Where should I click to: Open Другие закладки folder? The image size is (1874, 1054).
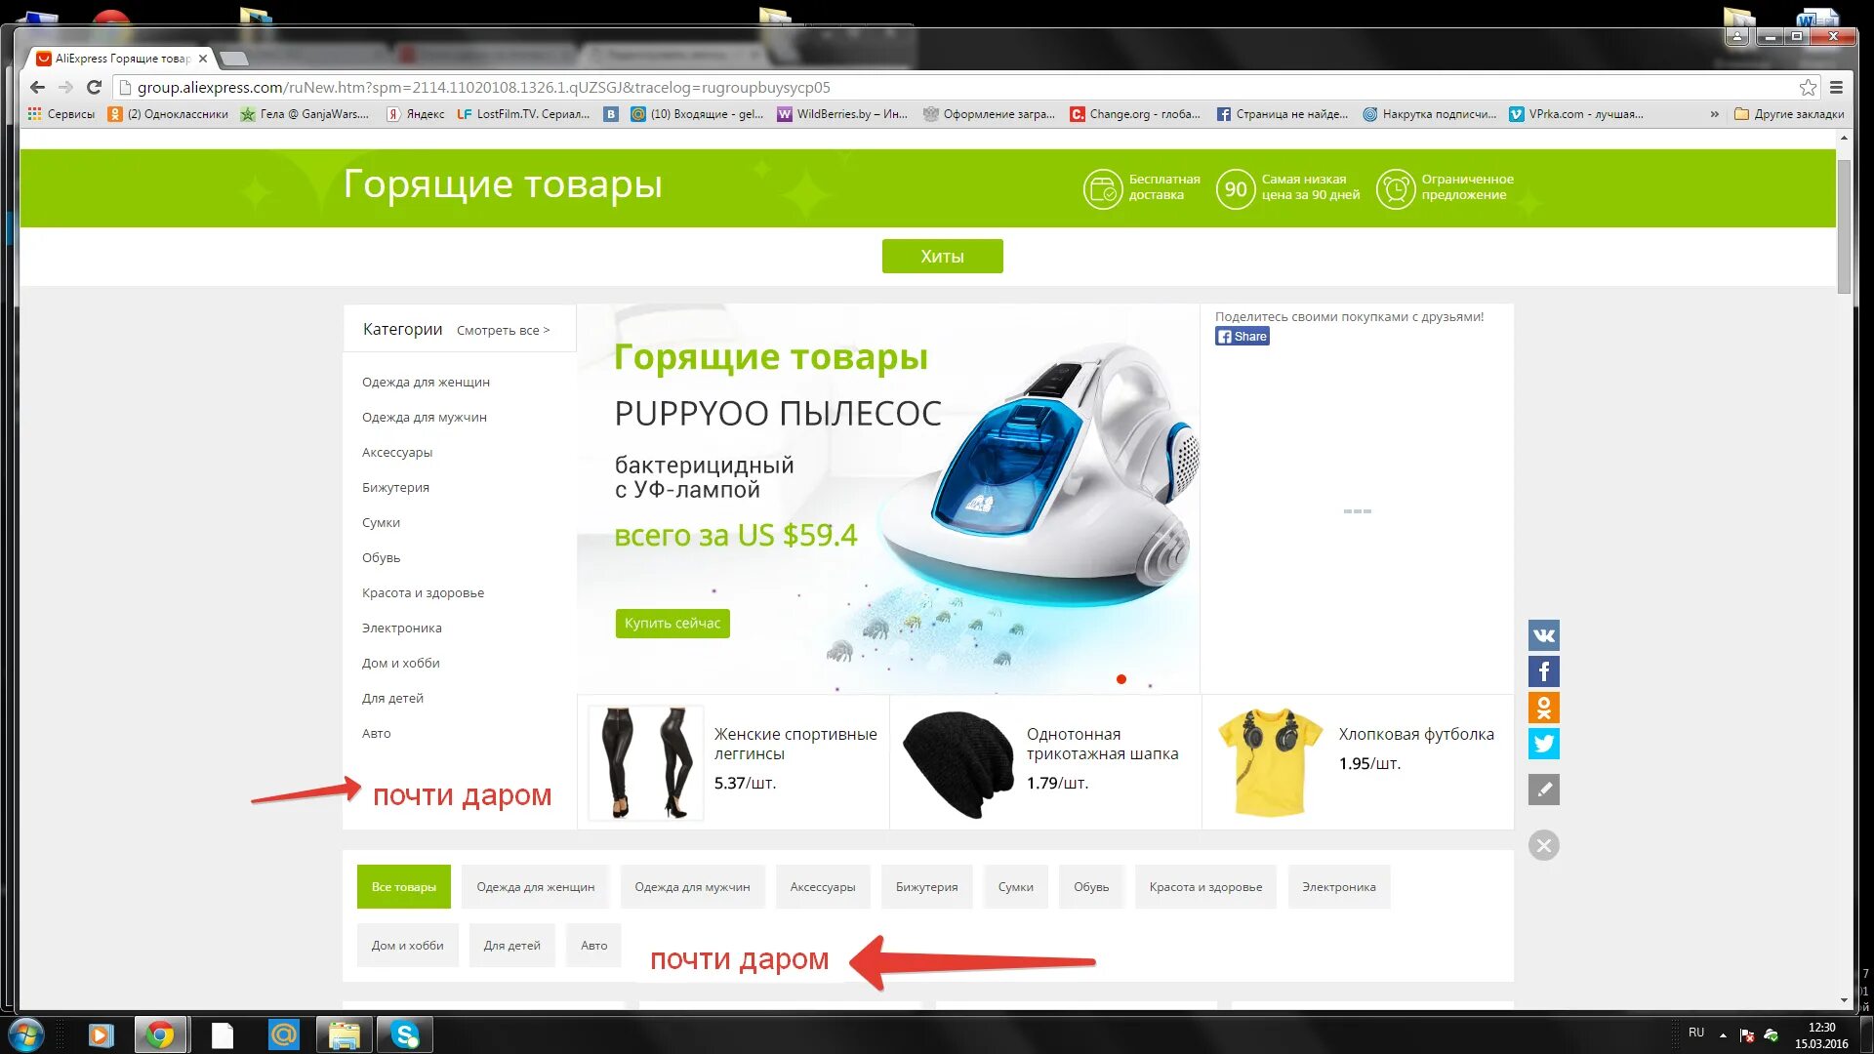coord(1789,114)
